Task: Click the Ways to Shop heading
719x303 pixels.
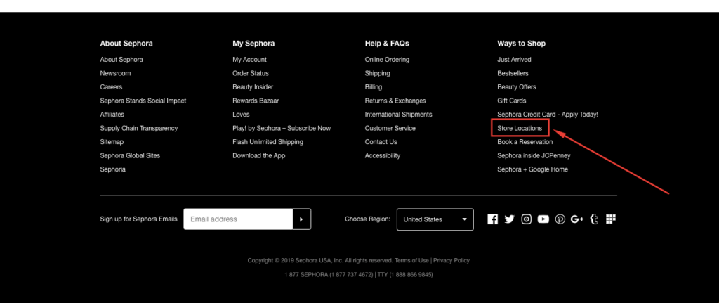Action: click(522, 44)
